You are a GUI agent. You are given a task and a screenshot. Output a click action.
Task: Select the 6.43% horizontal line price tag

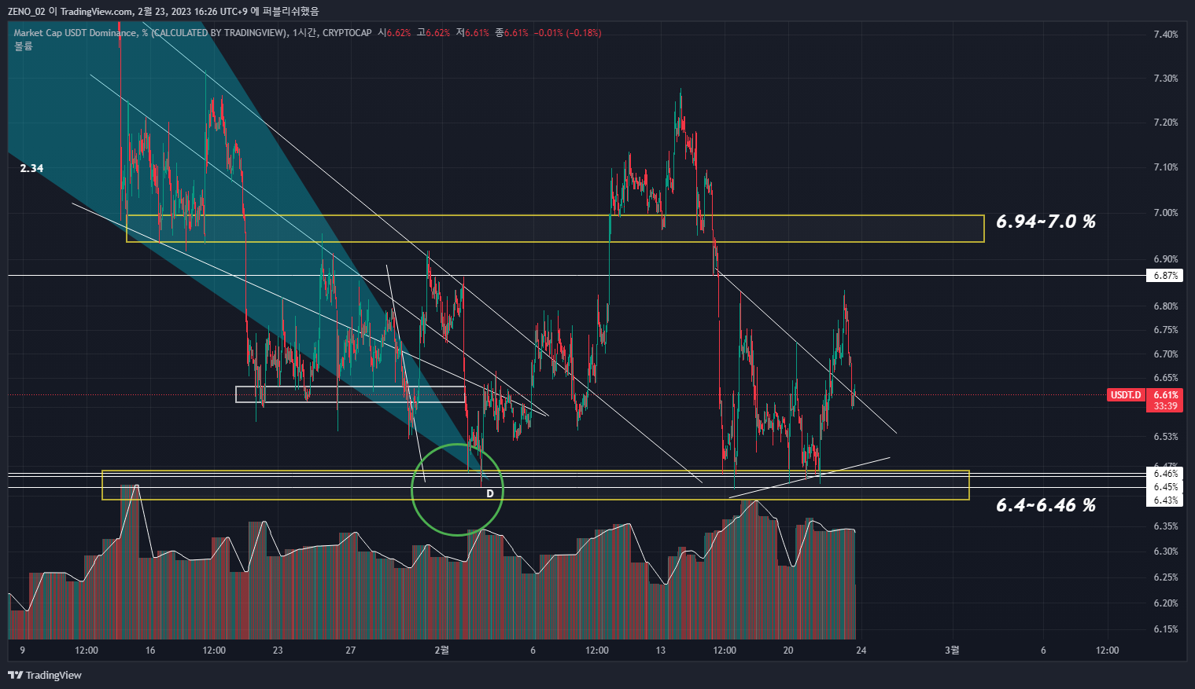(x=1166, y=500)
